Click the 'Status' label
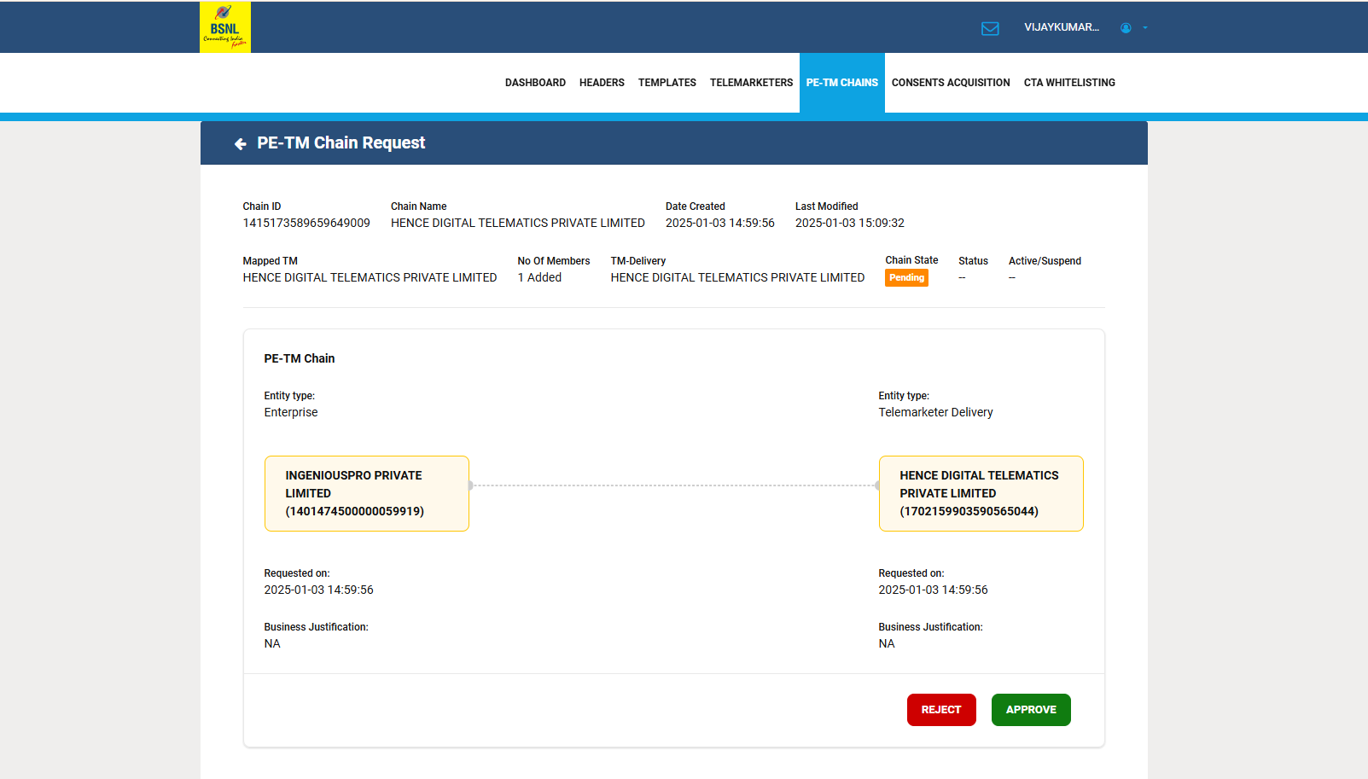The height and width of the screenshot is (779, 1368). point(973,261)
